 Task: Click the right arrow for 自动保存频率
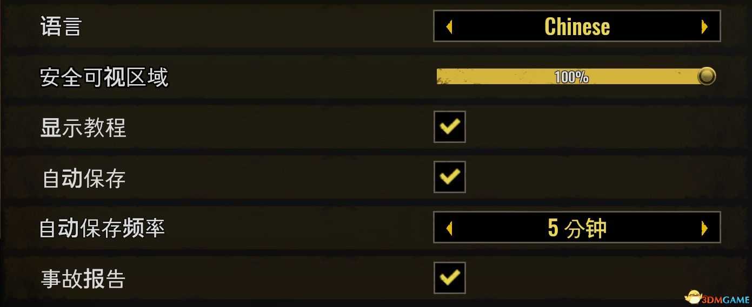point(704,228)
